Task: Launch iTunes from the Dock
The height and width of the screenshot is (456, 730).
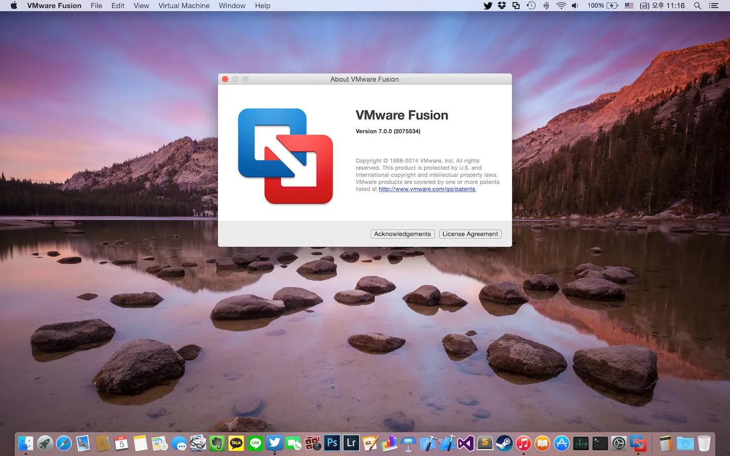Action: [x=522, y=443]
